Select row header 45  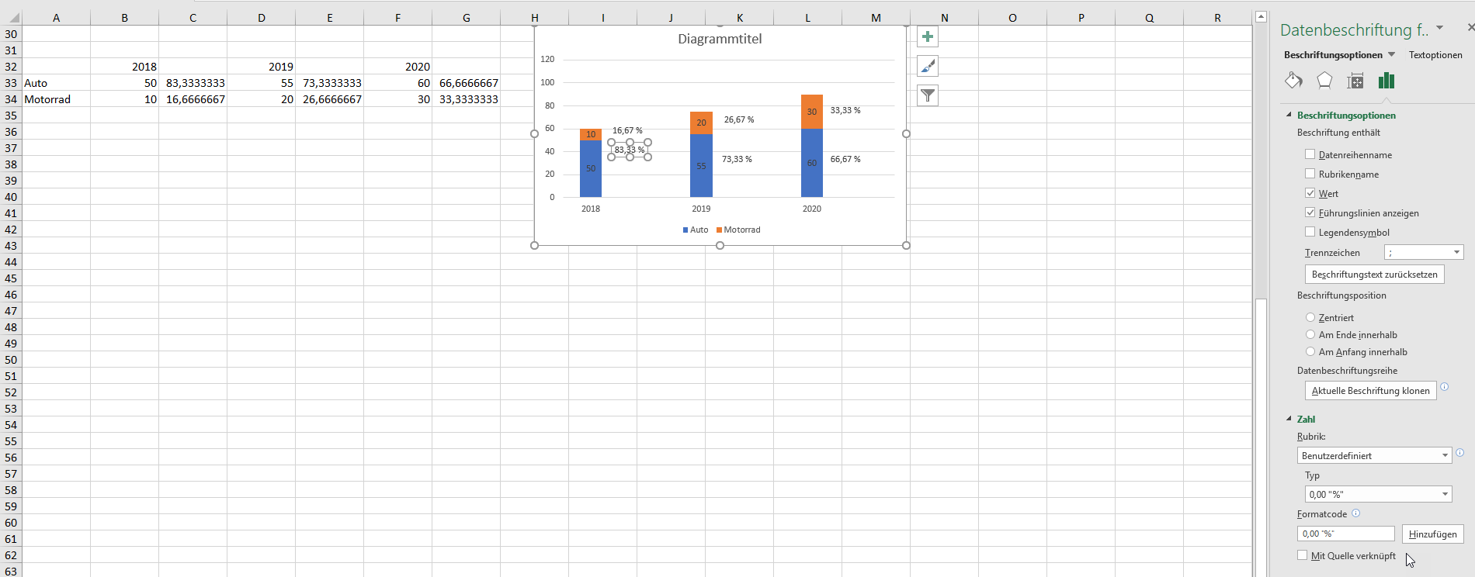pos(11,278)
